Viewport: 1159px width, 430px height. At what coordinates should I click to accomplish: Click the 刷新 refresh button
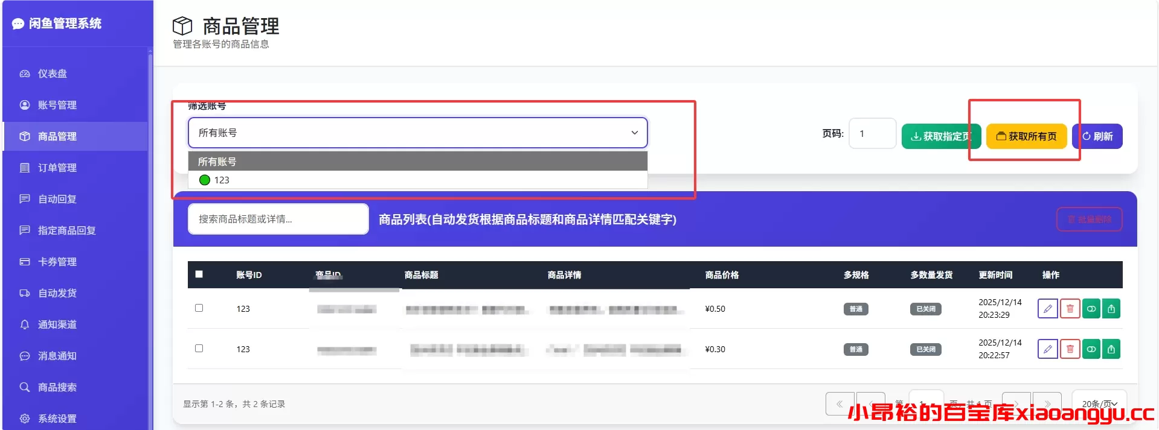(x=1097, y=136)
